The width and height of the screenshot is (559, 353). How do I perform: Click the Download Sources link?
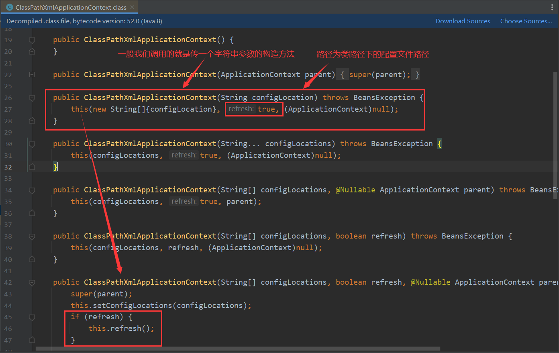click(x=463, y=21)
